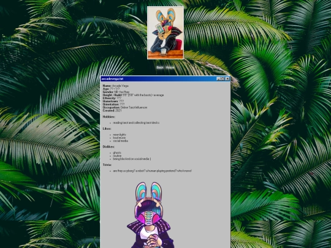Image resolution: width=331 pixels, height=248 pixels.
Task: Click the purple helmet character artwork
Action: coord(151,215)
